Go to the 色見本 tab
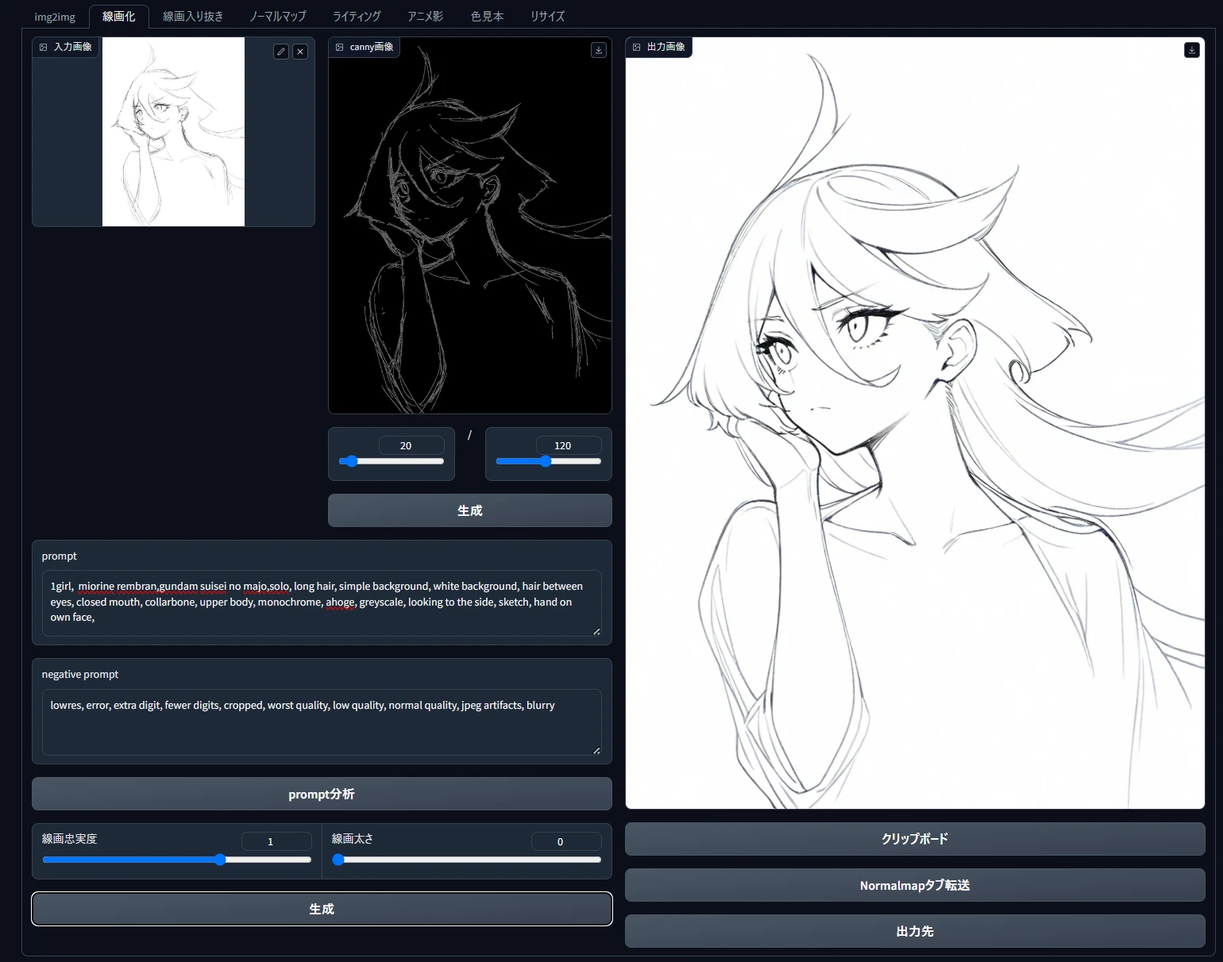 [x=488, y=17]
